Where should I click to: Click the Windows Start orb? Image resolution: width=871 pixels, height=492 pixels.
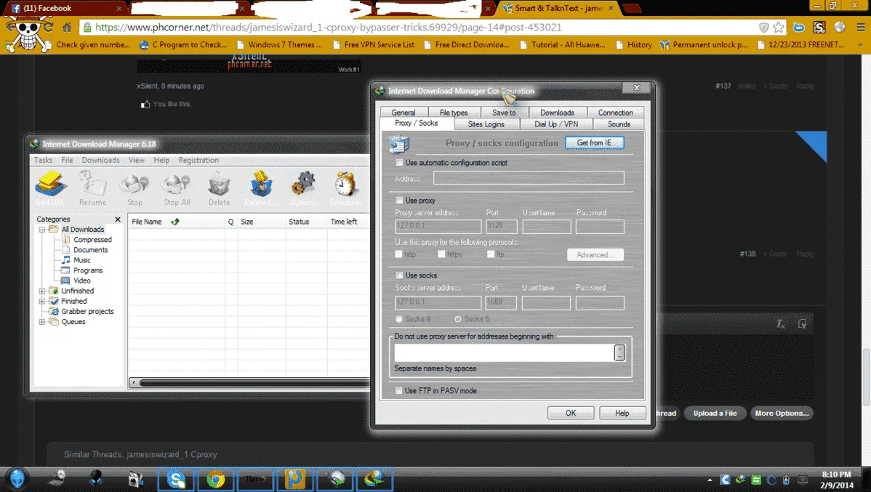coord(17,478)
